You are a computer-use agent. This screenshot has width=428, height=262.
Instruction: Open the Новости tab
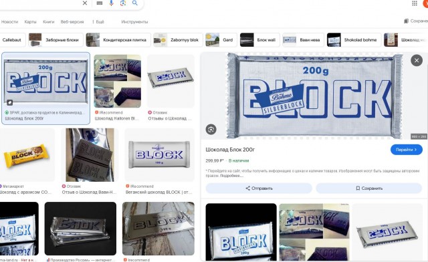(x=9, y=22)
